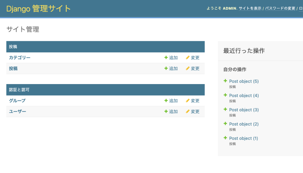This screenshot has height=173, width=303.
Task: Open recent action Post object (2)
Action: click(x=244, y=124)
